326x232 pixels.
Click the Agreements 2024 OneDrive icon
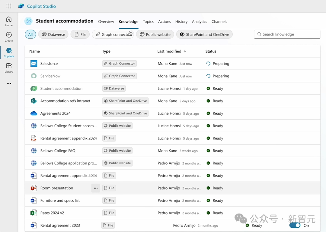(x=34, y=113)
